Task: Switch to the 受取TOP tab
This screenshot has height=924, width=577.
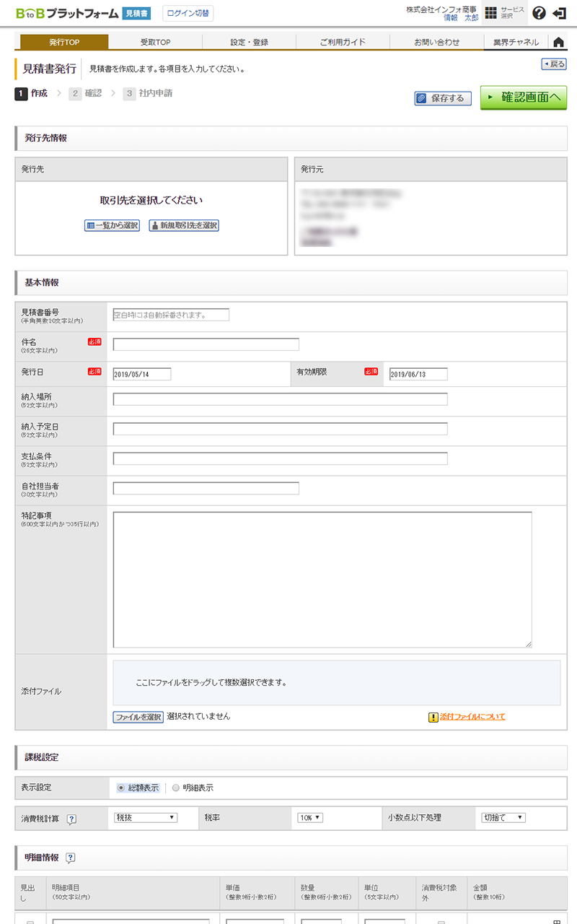Action: (x=155, y=42)
